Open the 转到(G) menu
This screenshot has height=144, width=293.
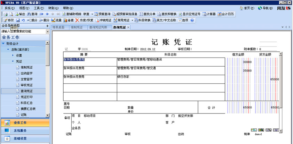(54, 8)
